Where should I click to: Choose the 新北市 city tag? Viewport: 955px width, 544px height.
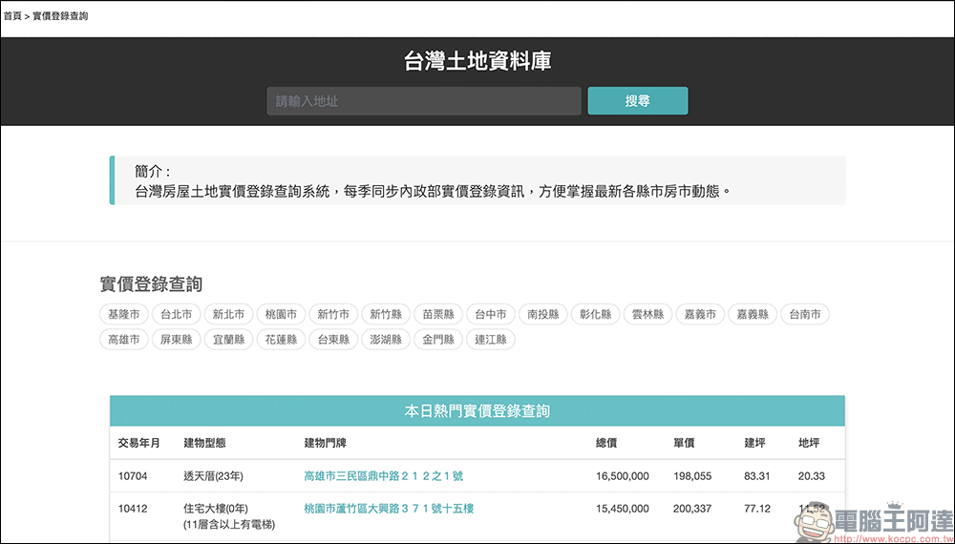[x=229, y=314]
